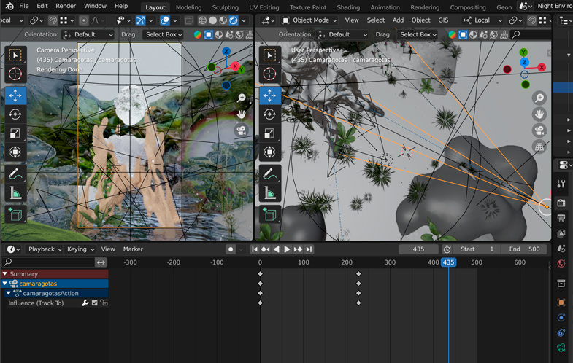Click the zoom magnifier in left viewport
Image resolution: width=573 pixels, height=363 pixels.
point(242,98)
